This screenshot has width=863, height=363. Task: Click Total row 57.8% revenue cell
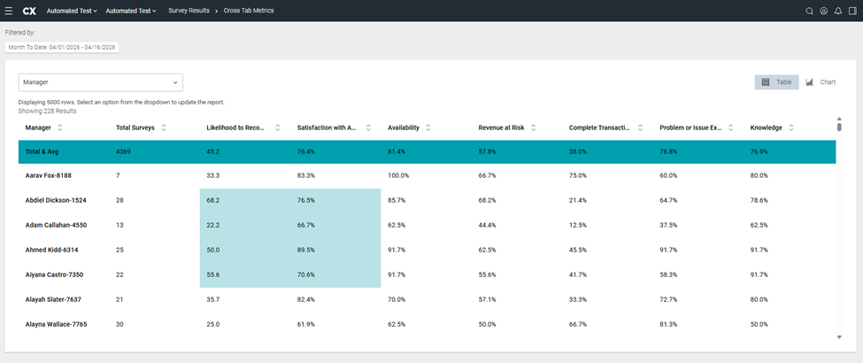488,151
